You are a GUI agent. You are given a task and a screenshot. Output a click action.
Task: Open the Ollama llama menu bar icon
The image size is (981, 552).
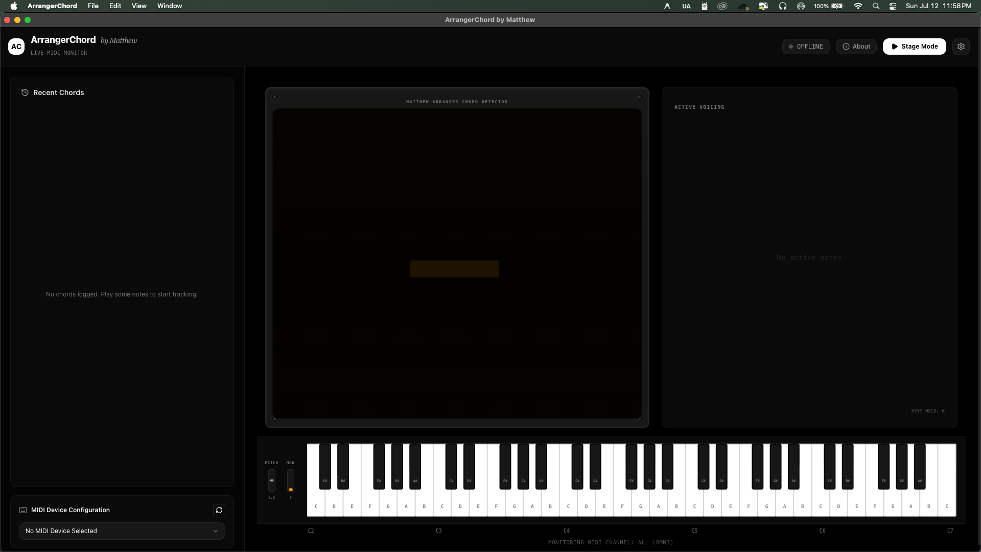[705, 6]
